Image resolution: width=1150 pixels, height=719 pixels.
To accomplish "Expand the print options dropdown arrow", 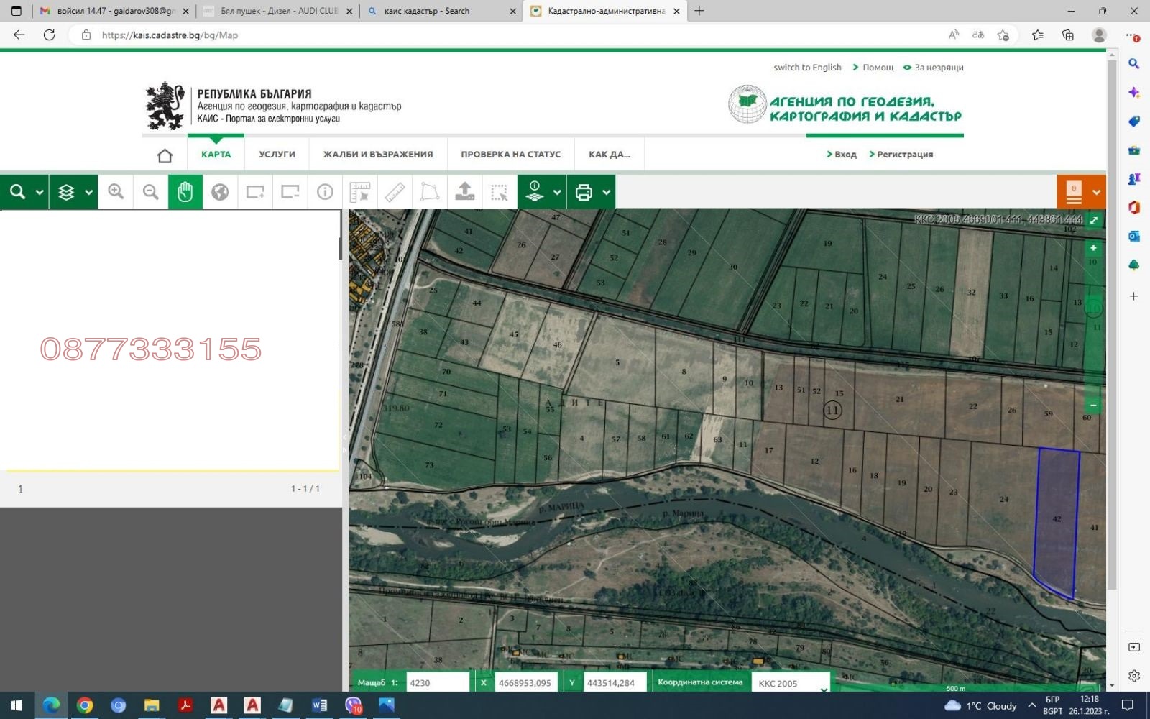I will tap(606, 193).
